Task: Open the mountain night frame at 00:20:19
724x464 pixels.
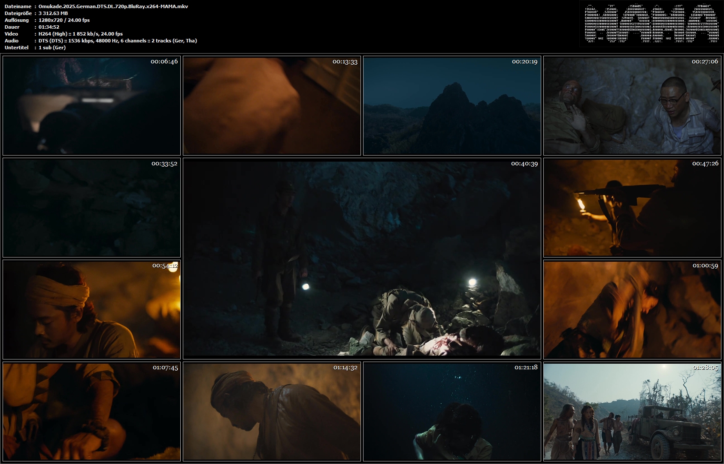Action: (452, 105)
